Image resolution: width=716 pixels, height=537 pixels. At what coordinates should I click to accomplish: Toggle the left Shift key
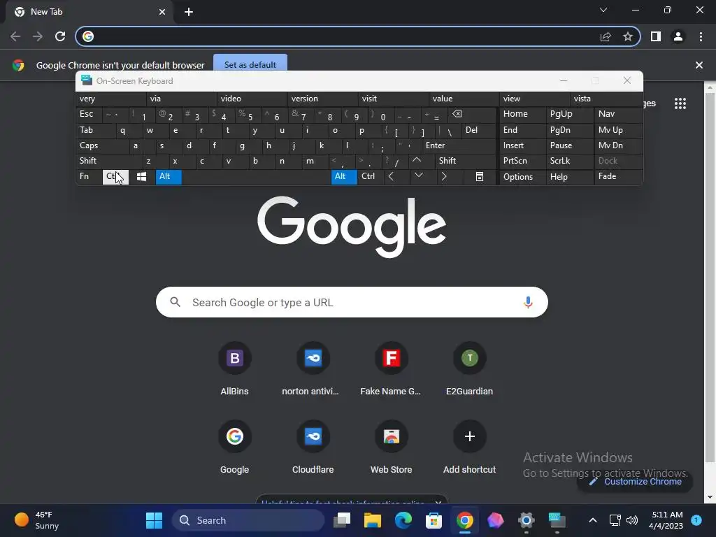coord(108,161)
